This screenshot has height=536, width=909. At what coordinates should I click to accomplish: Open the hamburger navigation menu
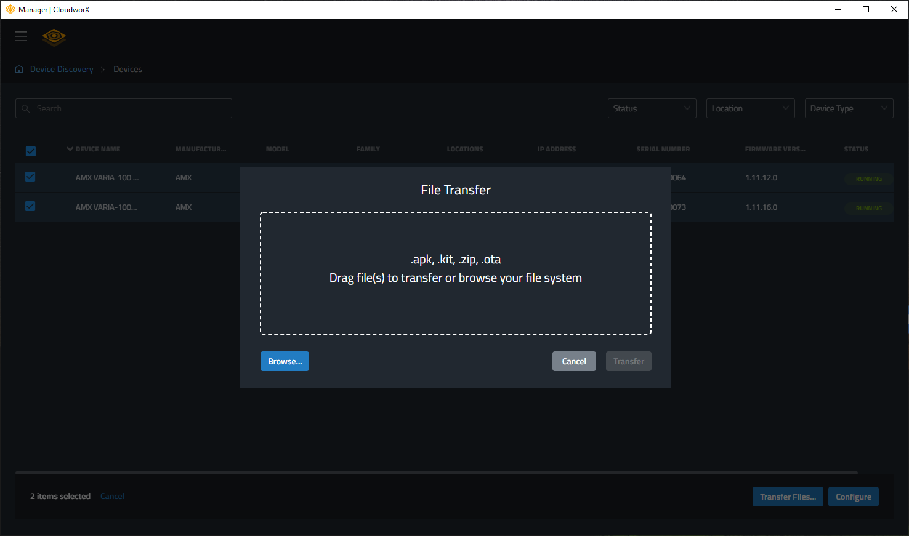click(21, 36)
